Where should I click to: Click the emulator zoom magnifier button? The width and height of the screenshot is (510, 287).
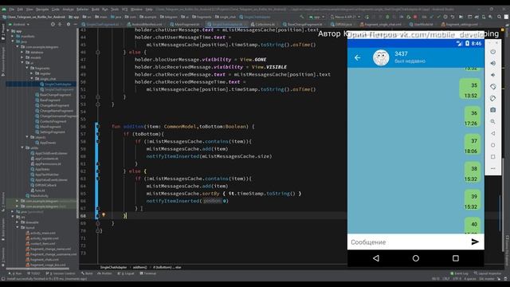(x=493, y=121)
